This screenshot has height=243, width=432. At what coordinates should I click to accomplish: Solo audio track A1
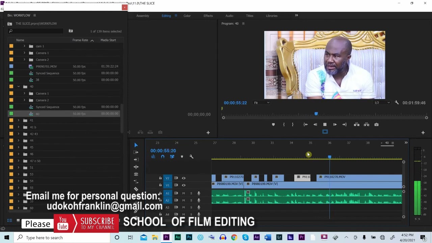point(191,193)
